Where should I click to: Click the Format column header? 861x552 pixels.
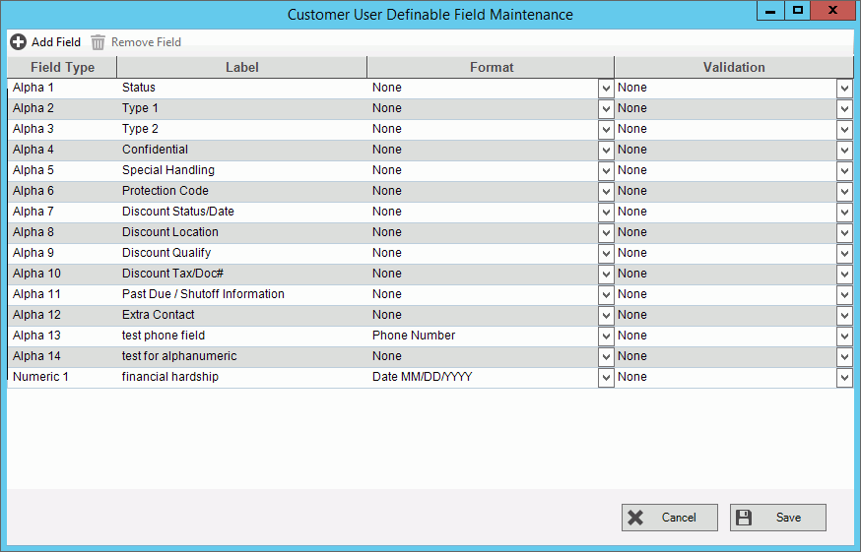[x=491, y=67]
